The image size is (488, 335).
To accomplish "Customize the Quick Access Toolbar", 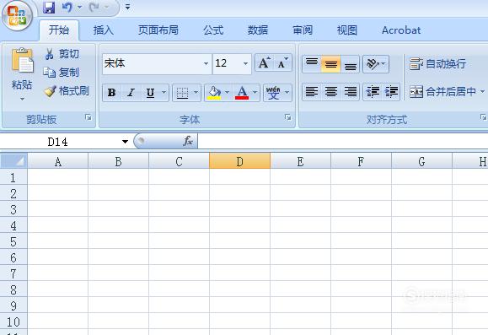I will [127, 7].
